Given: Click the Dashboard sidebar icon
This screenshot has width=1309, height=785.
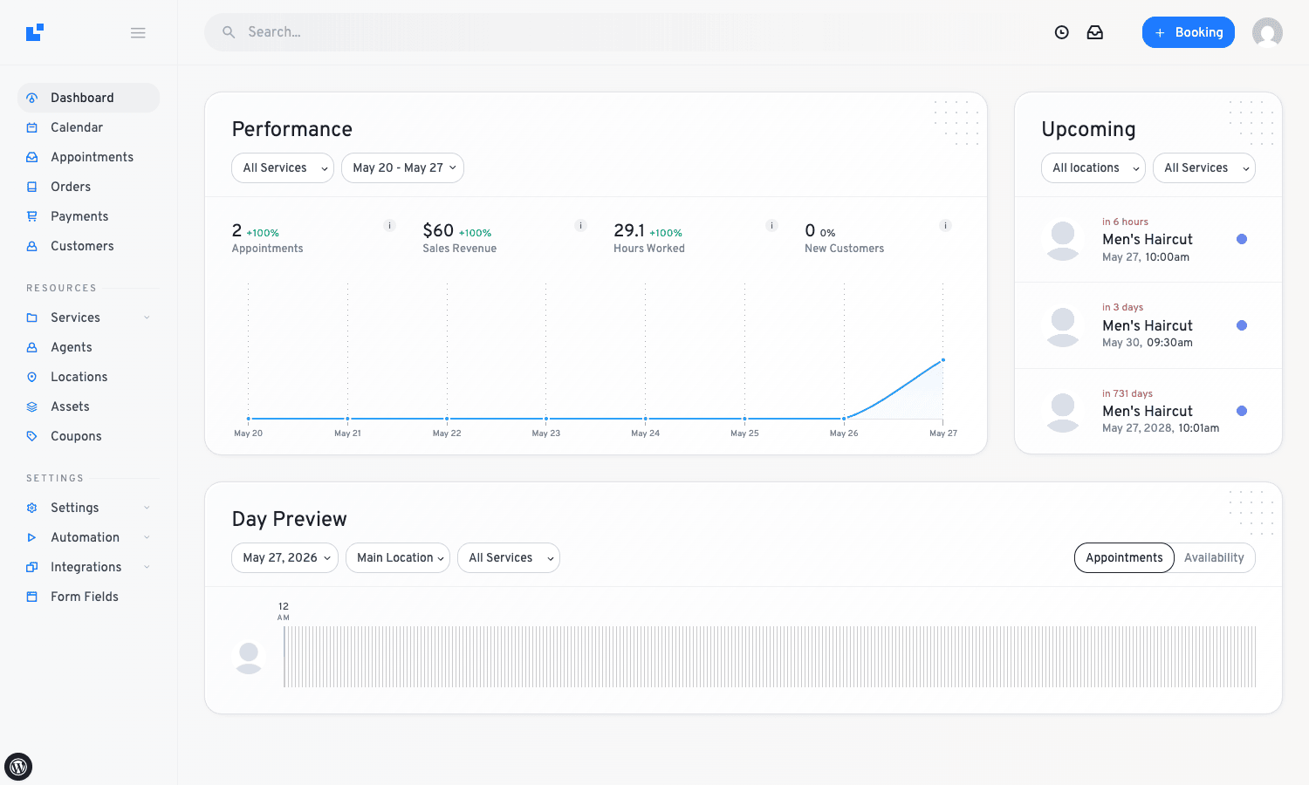Looking at the screenshot, I should 32,98.
